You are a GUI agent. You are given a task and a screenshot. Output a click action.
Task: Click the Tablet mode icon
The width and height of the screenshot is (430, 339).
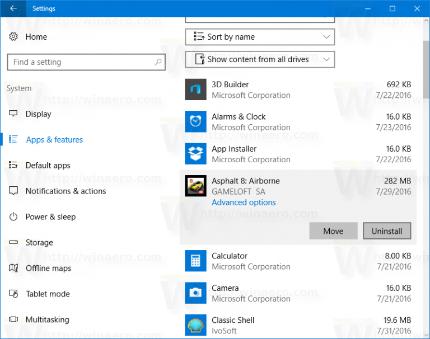pyautogui.click(x=13, y=294)
